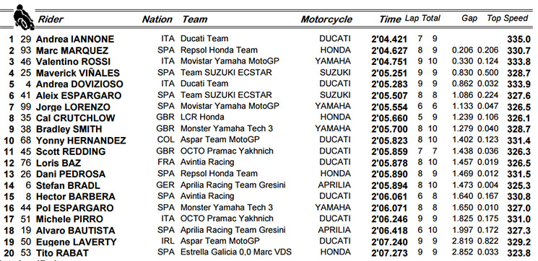The width and height of the screenshot is (538, 261).
Task: Select the Tito RABAT entry
Action: click(x=62, y=253)
